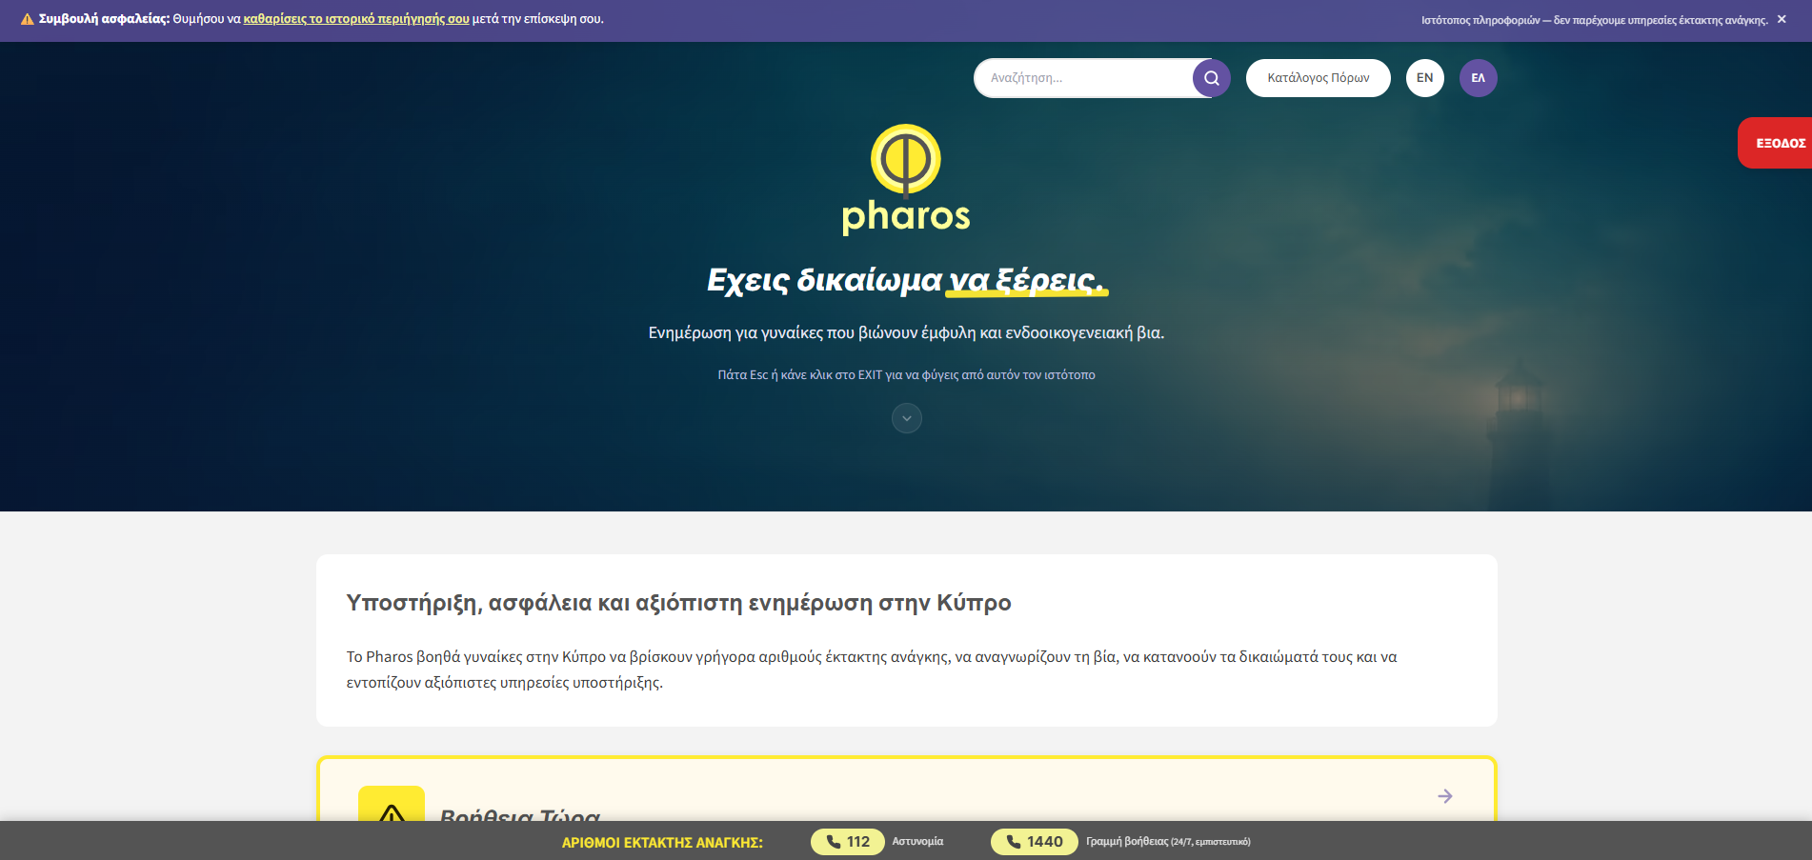Image resolution: width=1812 pixels, height=860 pixels.
Task: Open the Βοήθεια Τώρα card heading
Action: (x=520, y=814)
